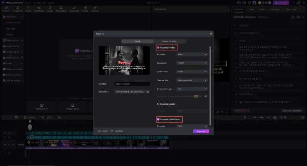Switch to the Redes Sociales tab

pos(169,41)
